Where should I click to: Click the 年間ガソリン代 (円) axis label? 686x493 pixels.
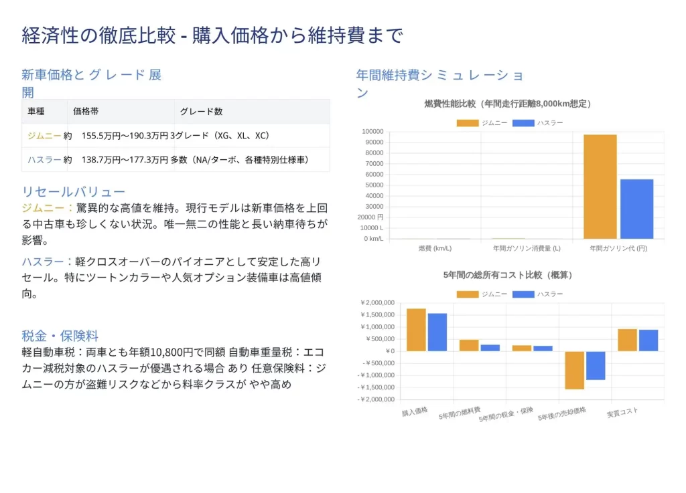pos(618,248)
